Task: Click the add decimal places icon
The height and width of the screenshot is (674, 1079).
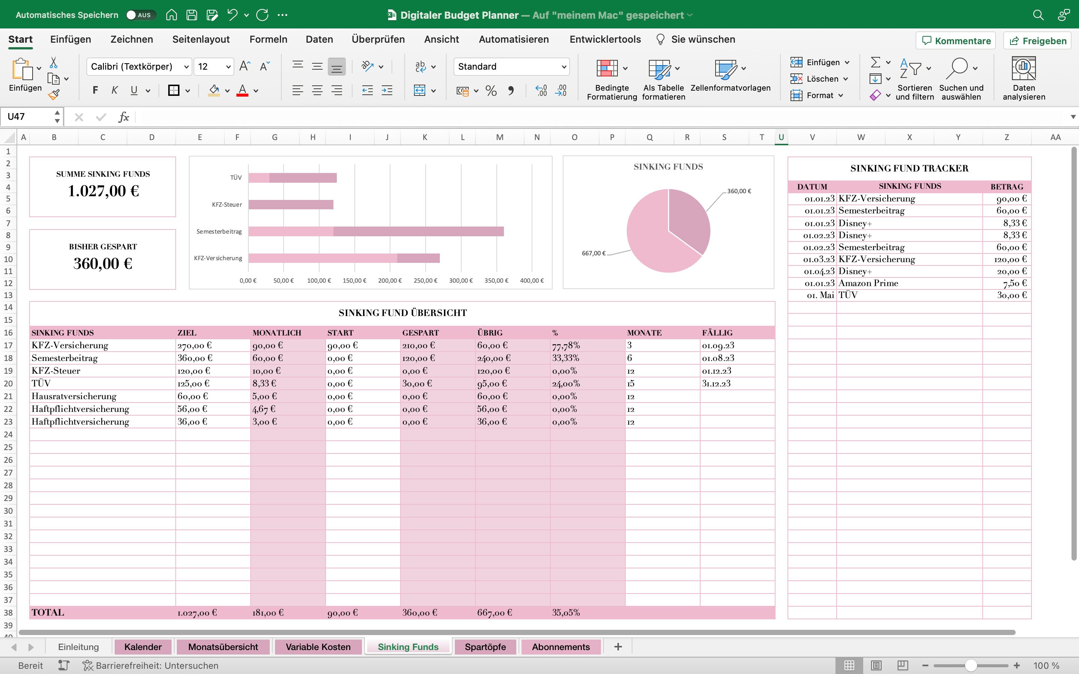Action: pos(541,91)
